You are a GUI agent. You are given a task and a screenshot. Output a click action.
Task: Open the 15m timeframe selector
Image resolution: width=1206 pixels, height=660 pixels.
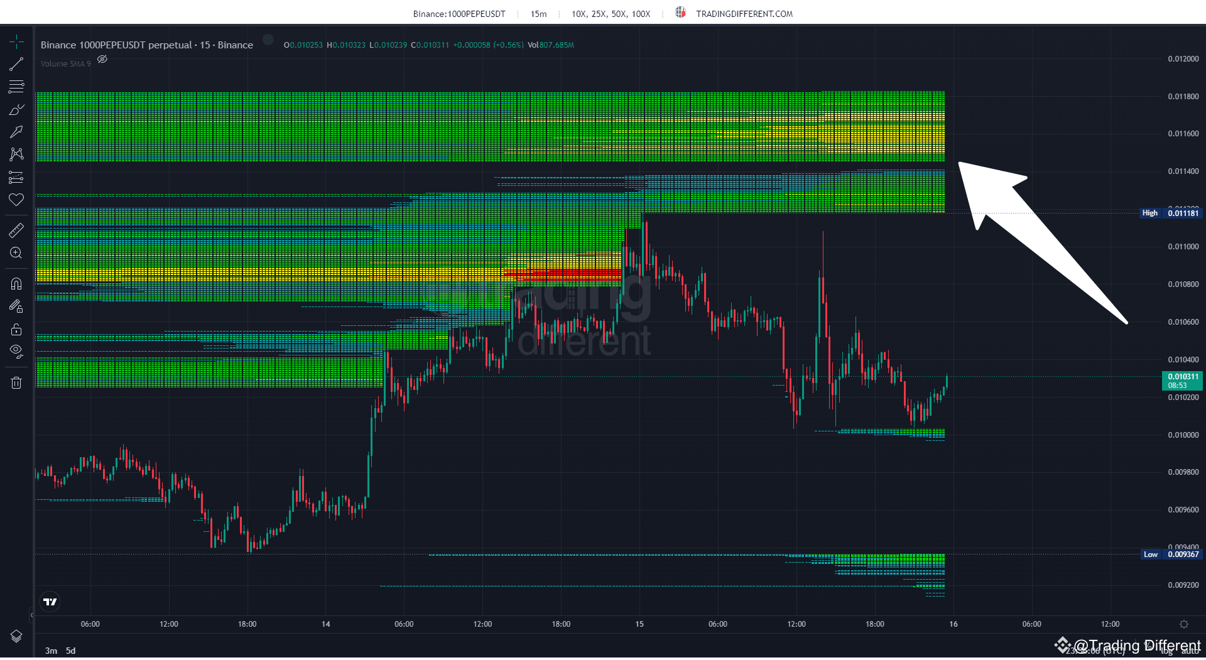538,13
